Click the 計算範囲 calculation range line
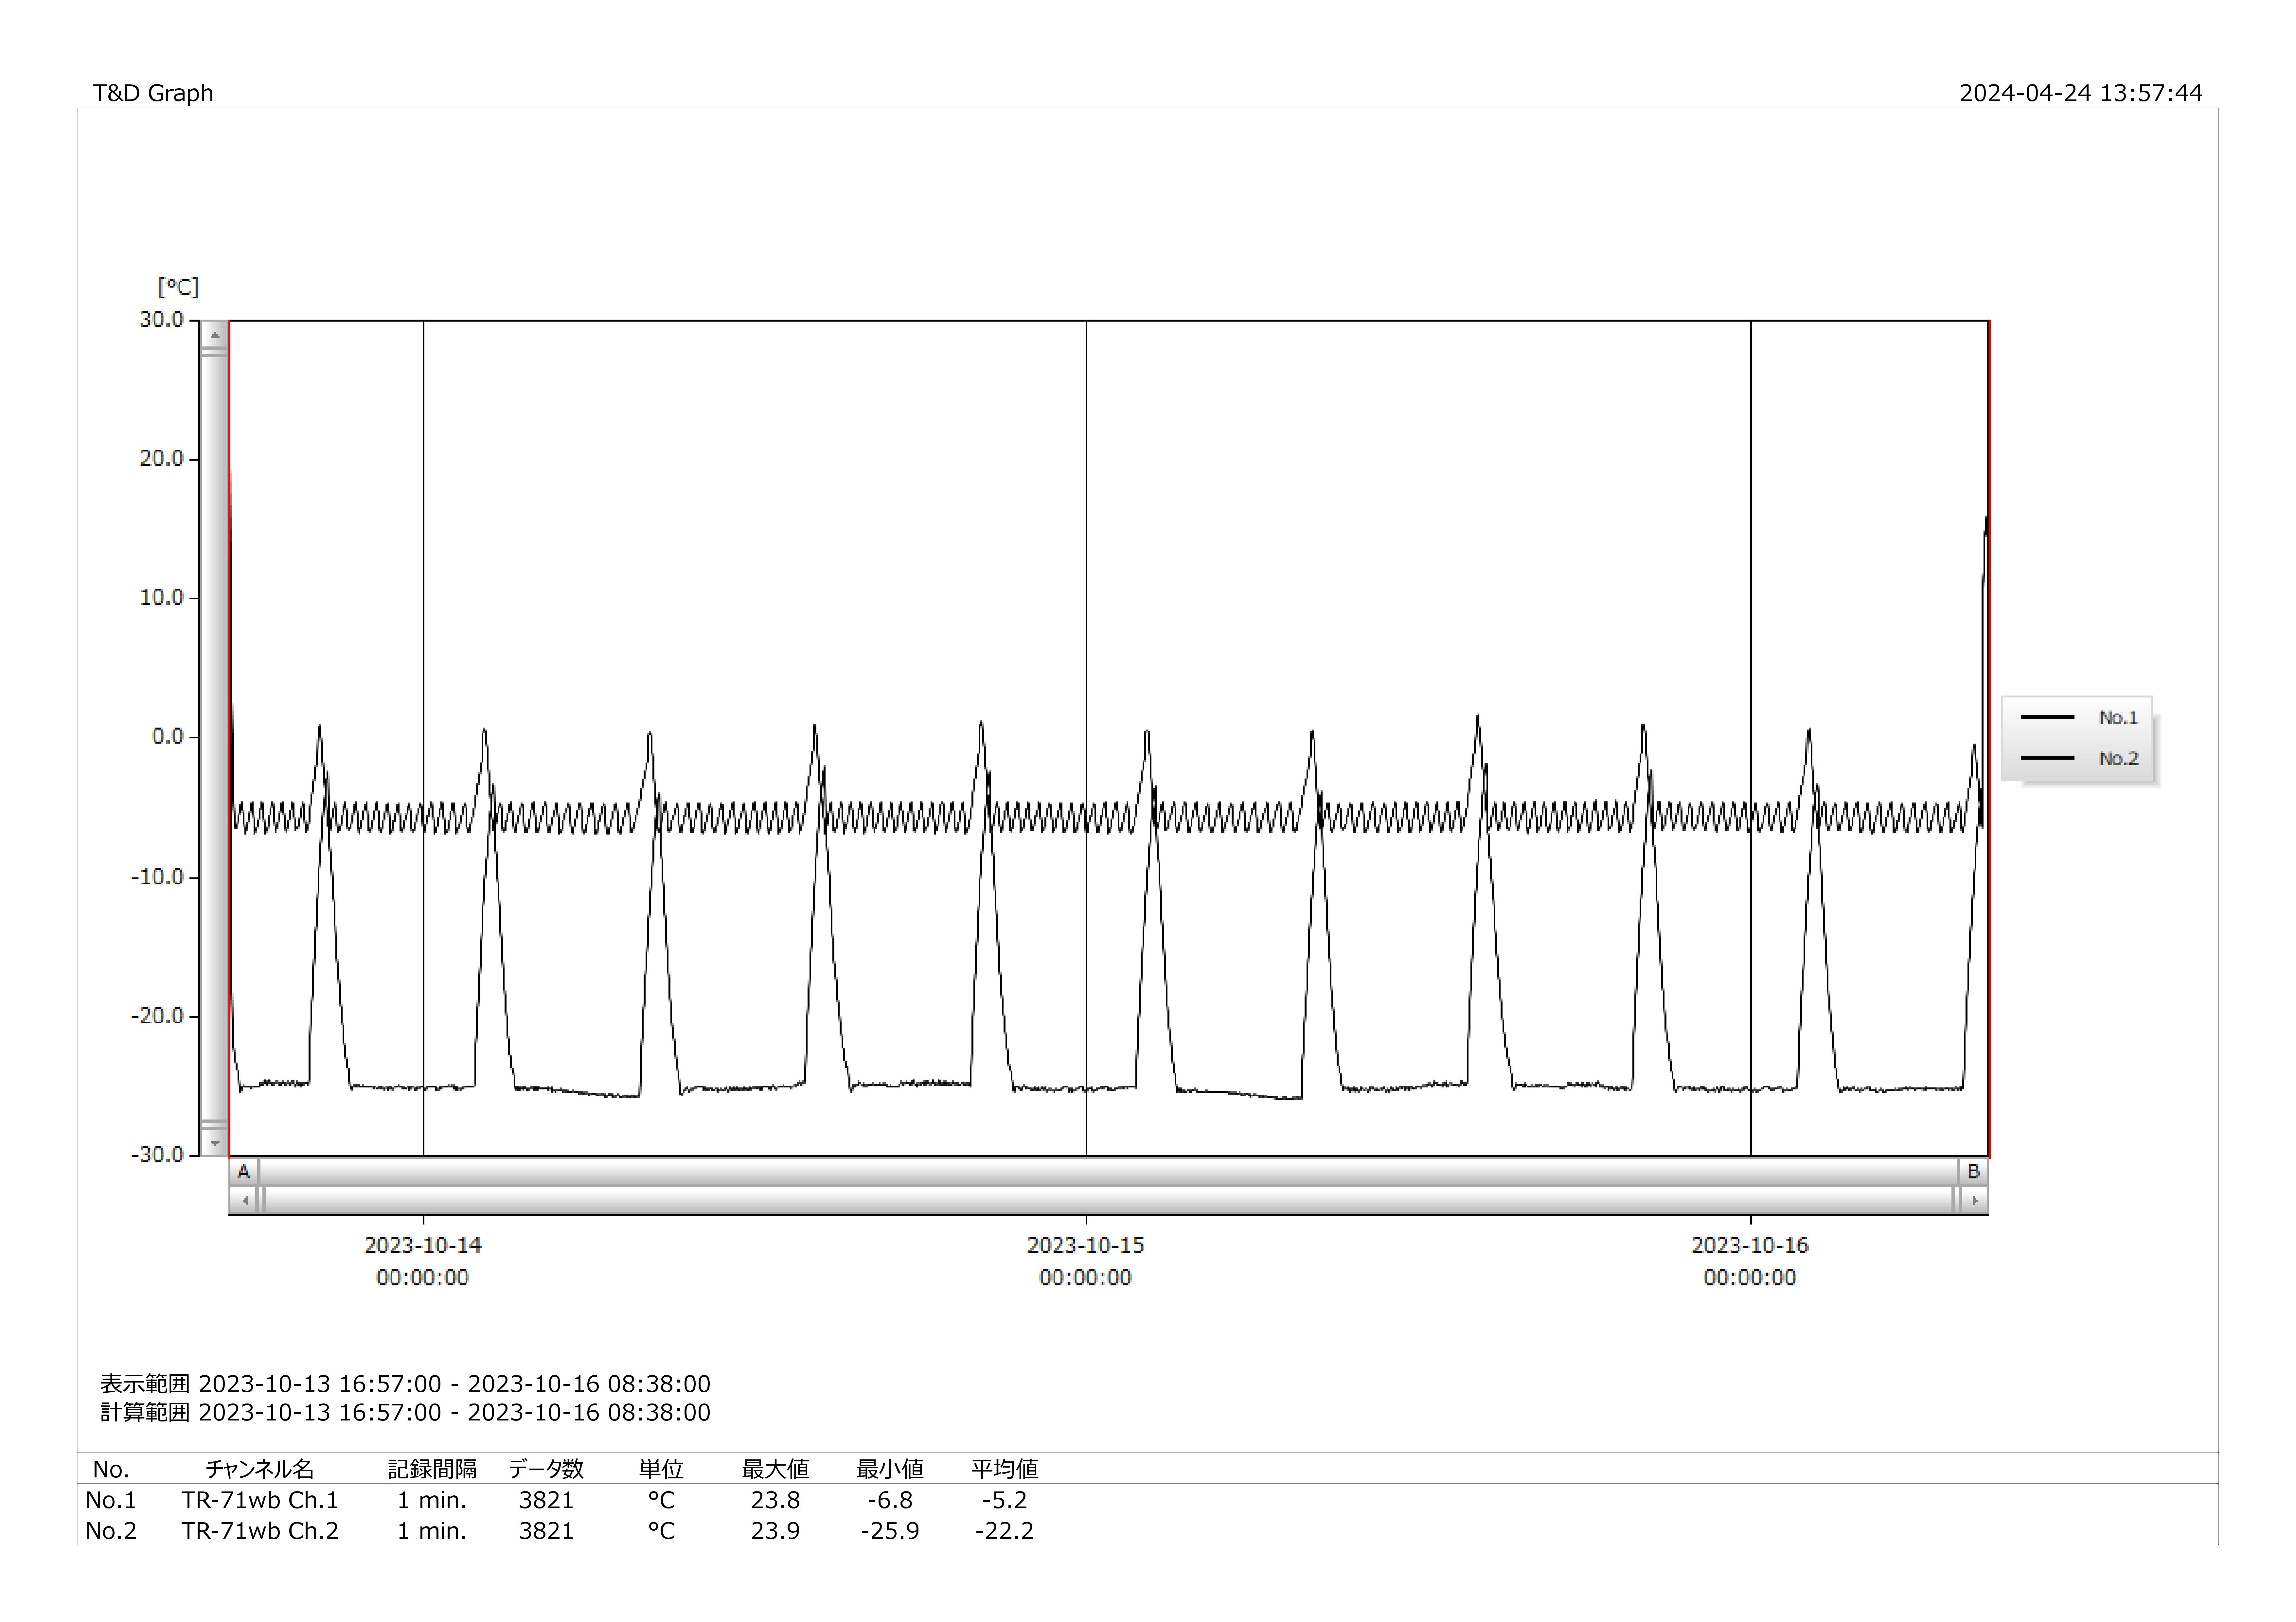 coord(405,1412)
